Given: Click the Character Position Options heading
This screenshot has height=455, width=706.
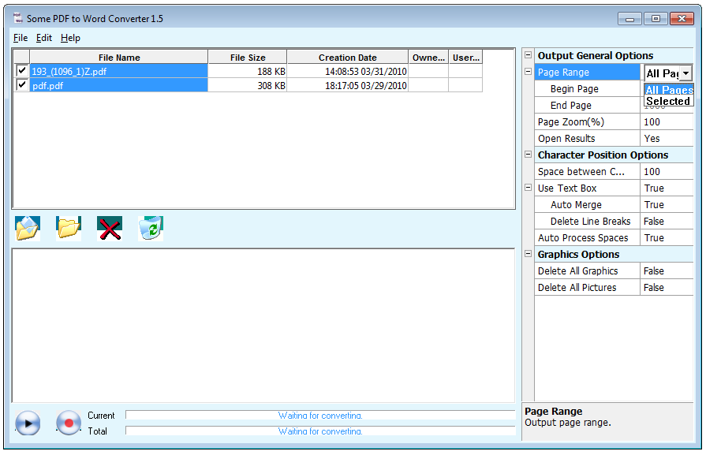Looking at the screenshot, I should tap(603, 155).
